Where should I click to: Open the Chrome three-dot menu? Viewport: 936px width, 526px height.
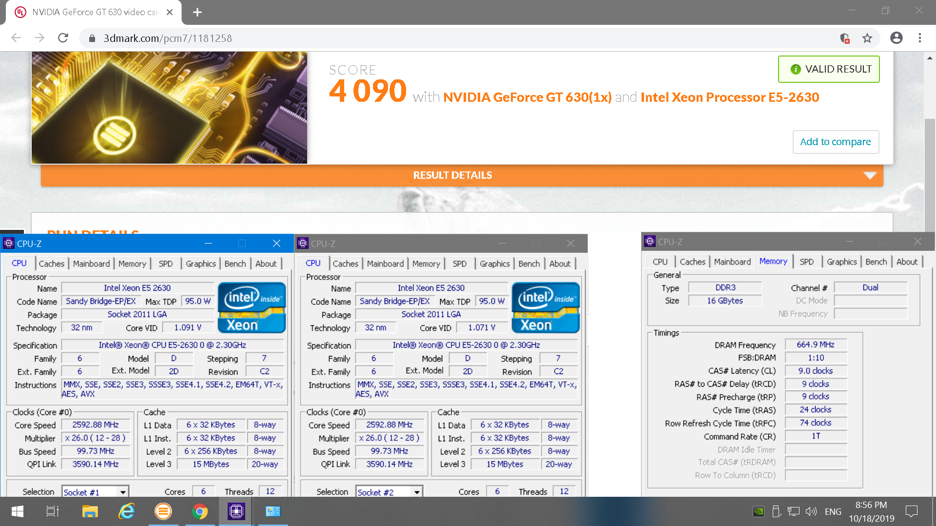point(920,38)
